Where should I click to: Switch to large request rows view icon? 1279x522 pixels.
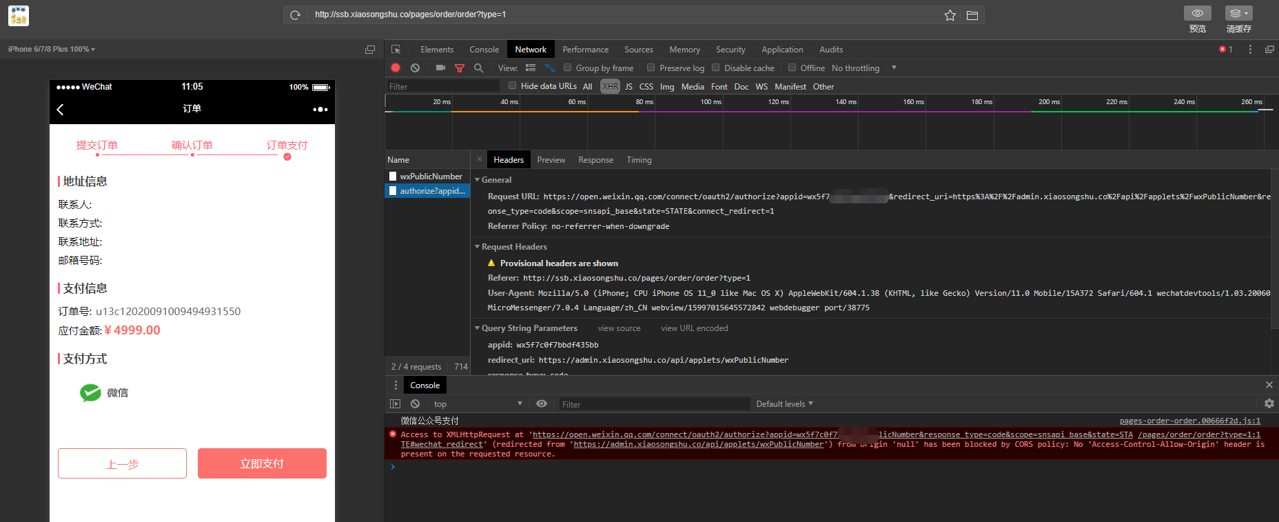point(531,68)
